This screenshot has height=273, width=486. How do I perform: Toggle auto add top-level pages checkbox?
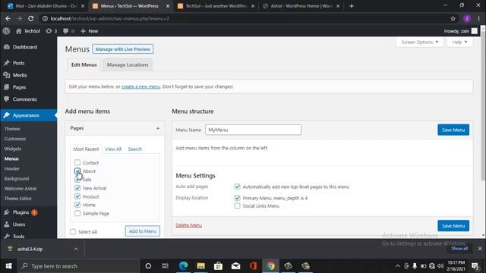(237, 187)
